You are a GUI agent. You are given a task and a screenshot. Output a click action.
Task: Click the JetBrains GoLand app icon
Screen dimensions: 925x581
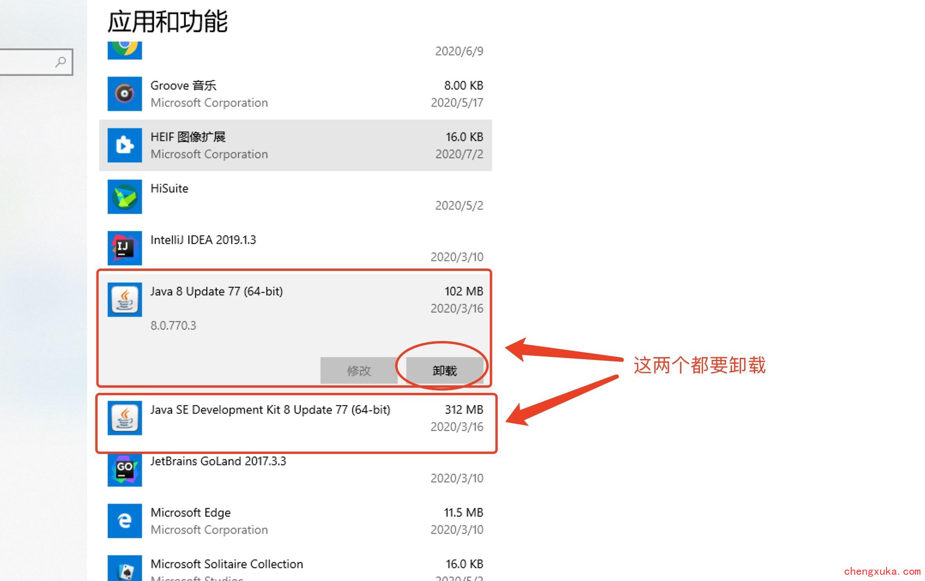click(125, 470)
